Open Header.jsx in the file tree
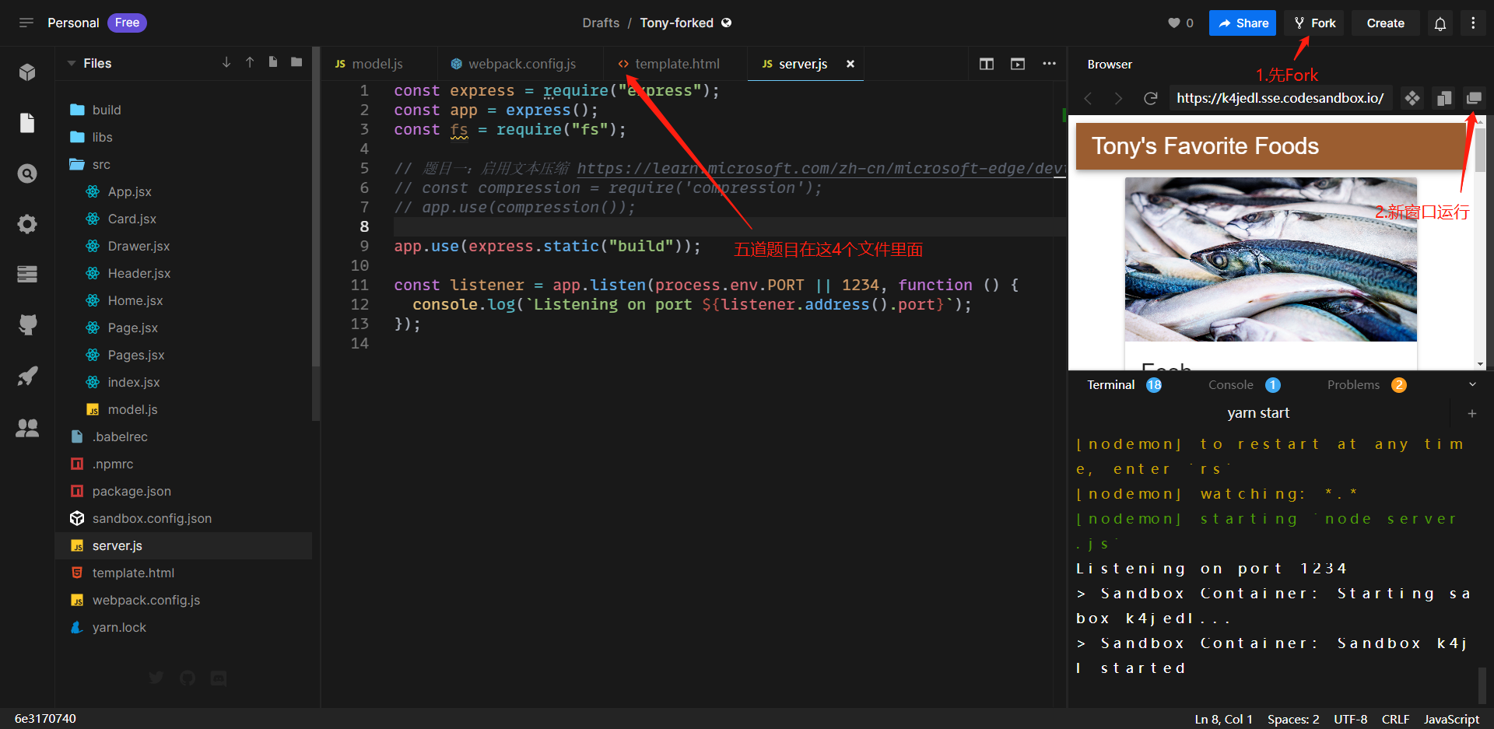Screen dimensions: 1494x729 139,273
